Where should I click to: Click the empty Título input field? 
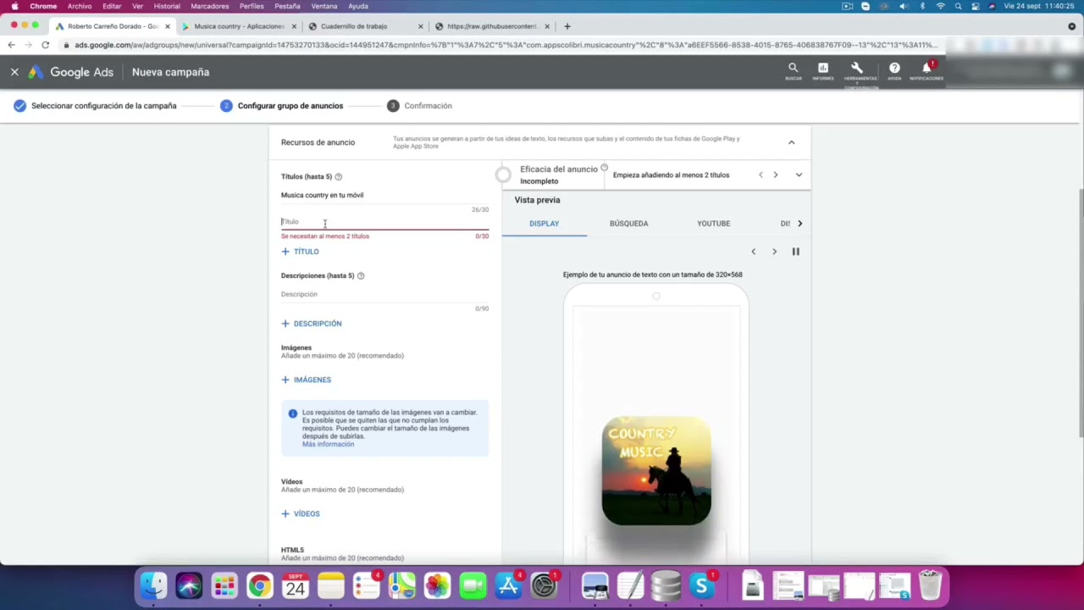[384, 222]
